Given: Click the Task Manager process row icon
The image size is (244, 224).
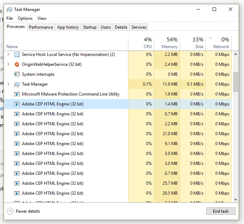Looking at the screenshot, I should point(17,84).
